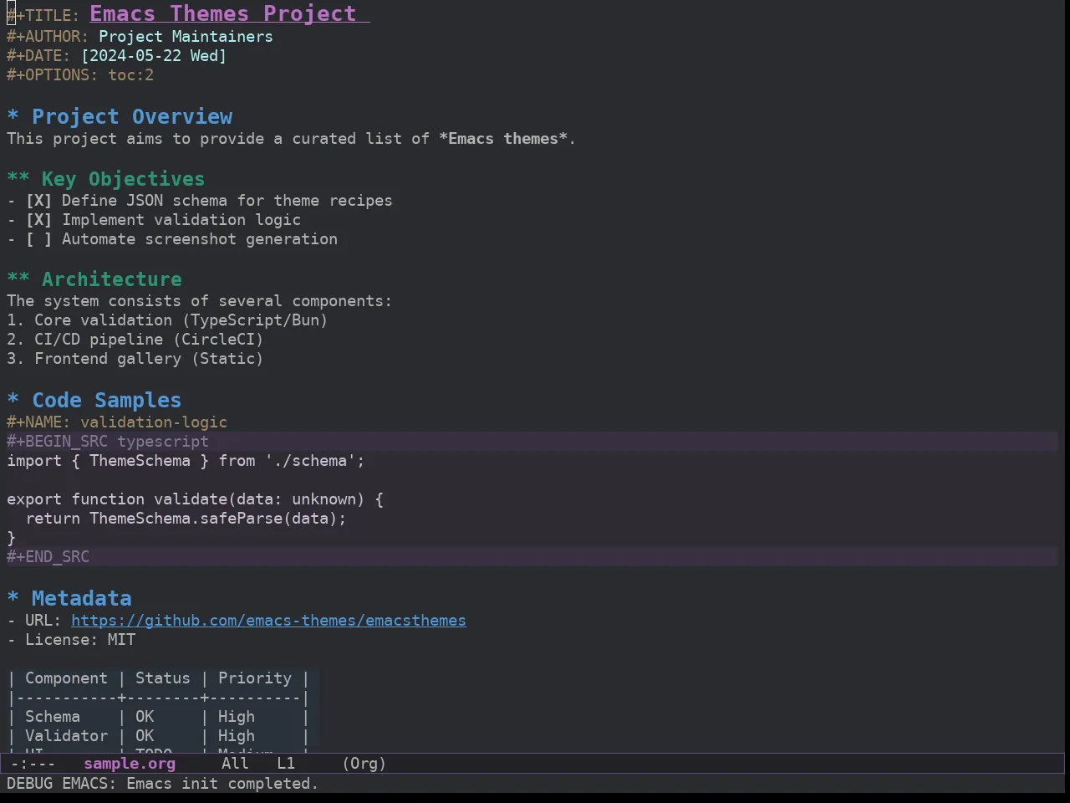Image resolution: width=1070 pixels, height=803 pixels.
Task: Click list item 'Core validation (TypeScript/Bun)'
Action: click(181, 320)
